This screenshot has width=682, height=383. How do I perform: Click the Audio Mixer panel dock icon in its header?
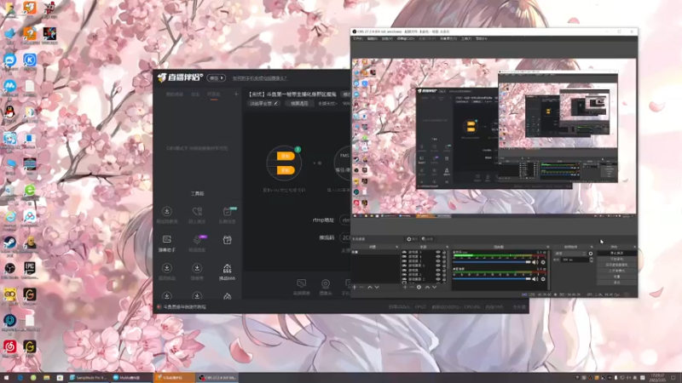click(547, 247)
